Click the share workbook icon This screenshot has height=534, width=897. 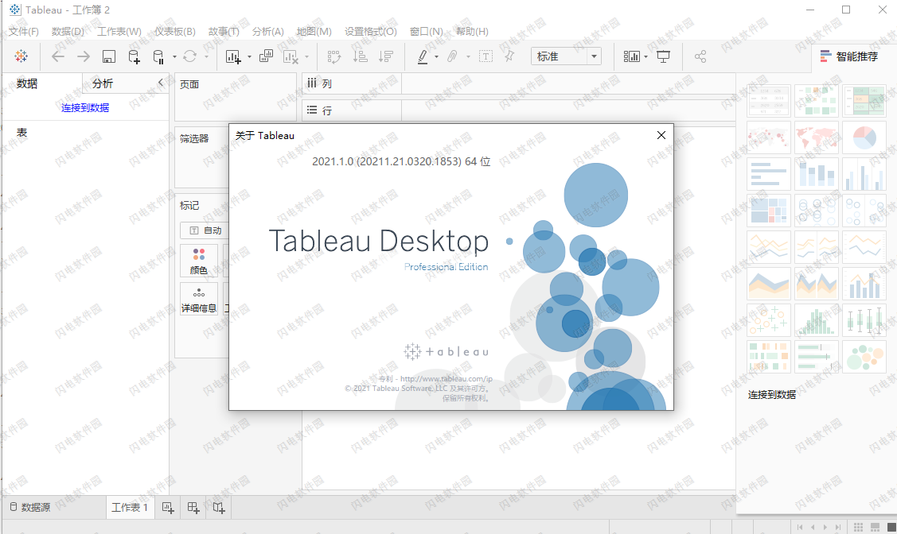700,56
